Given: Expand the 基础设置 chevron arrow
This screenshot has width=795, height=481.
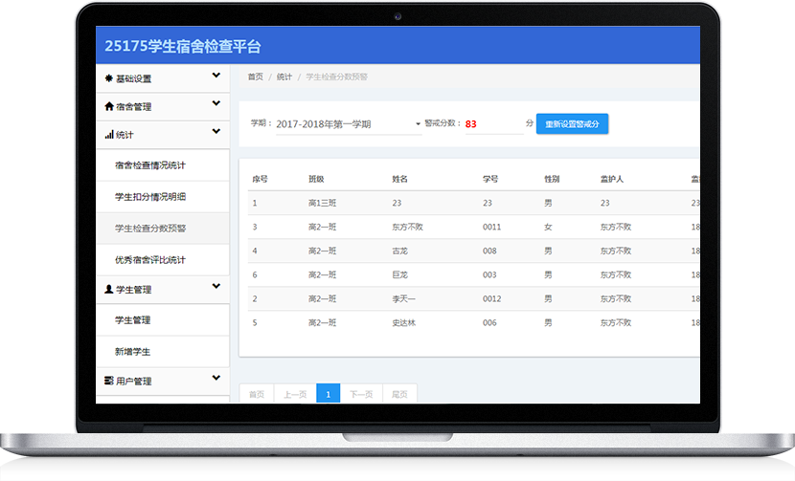Looking at the screenshot, I should click(216, 77).
